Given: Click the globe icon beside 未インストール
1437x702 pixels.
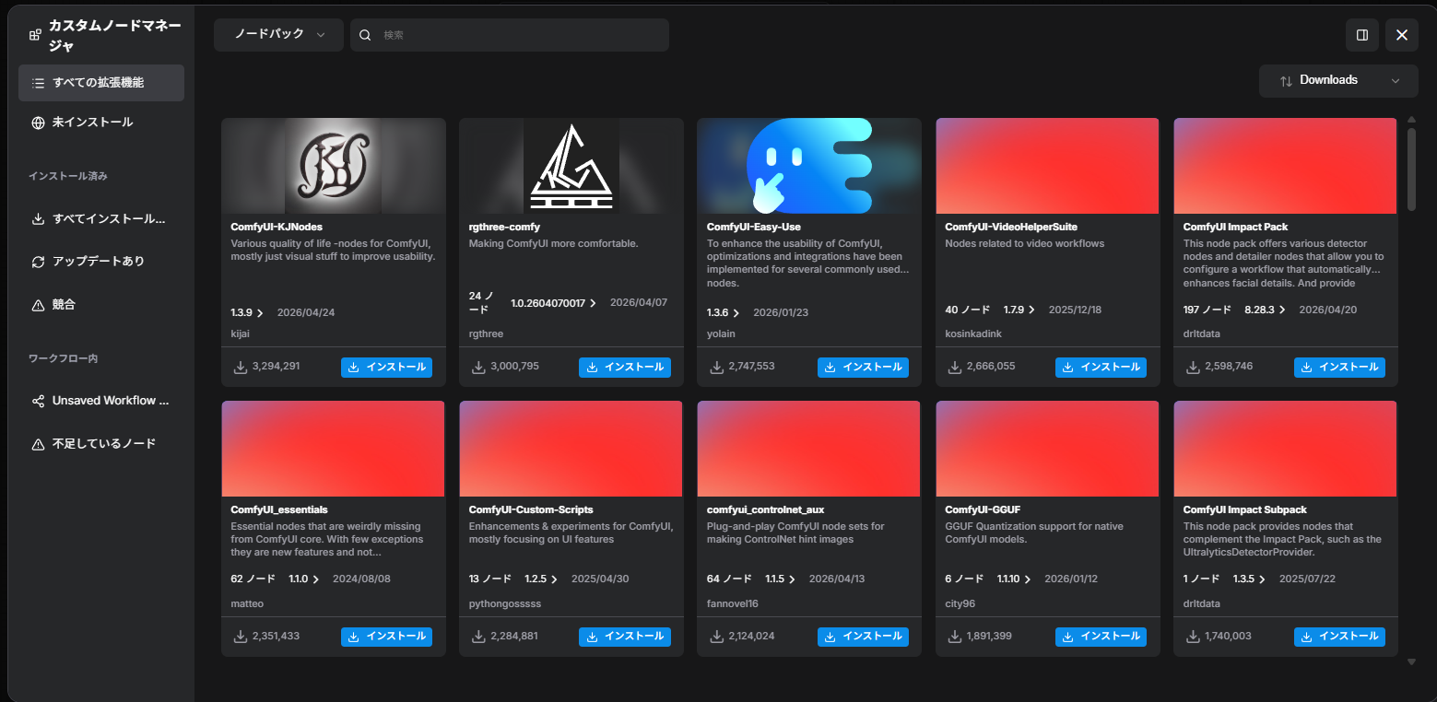Looking at the screenshot, I should point(38,123).
